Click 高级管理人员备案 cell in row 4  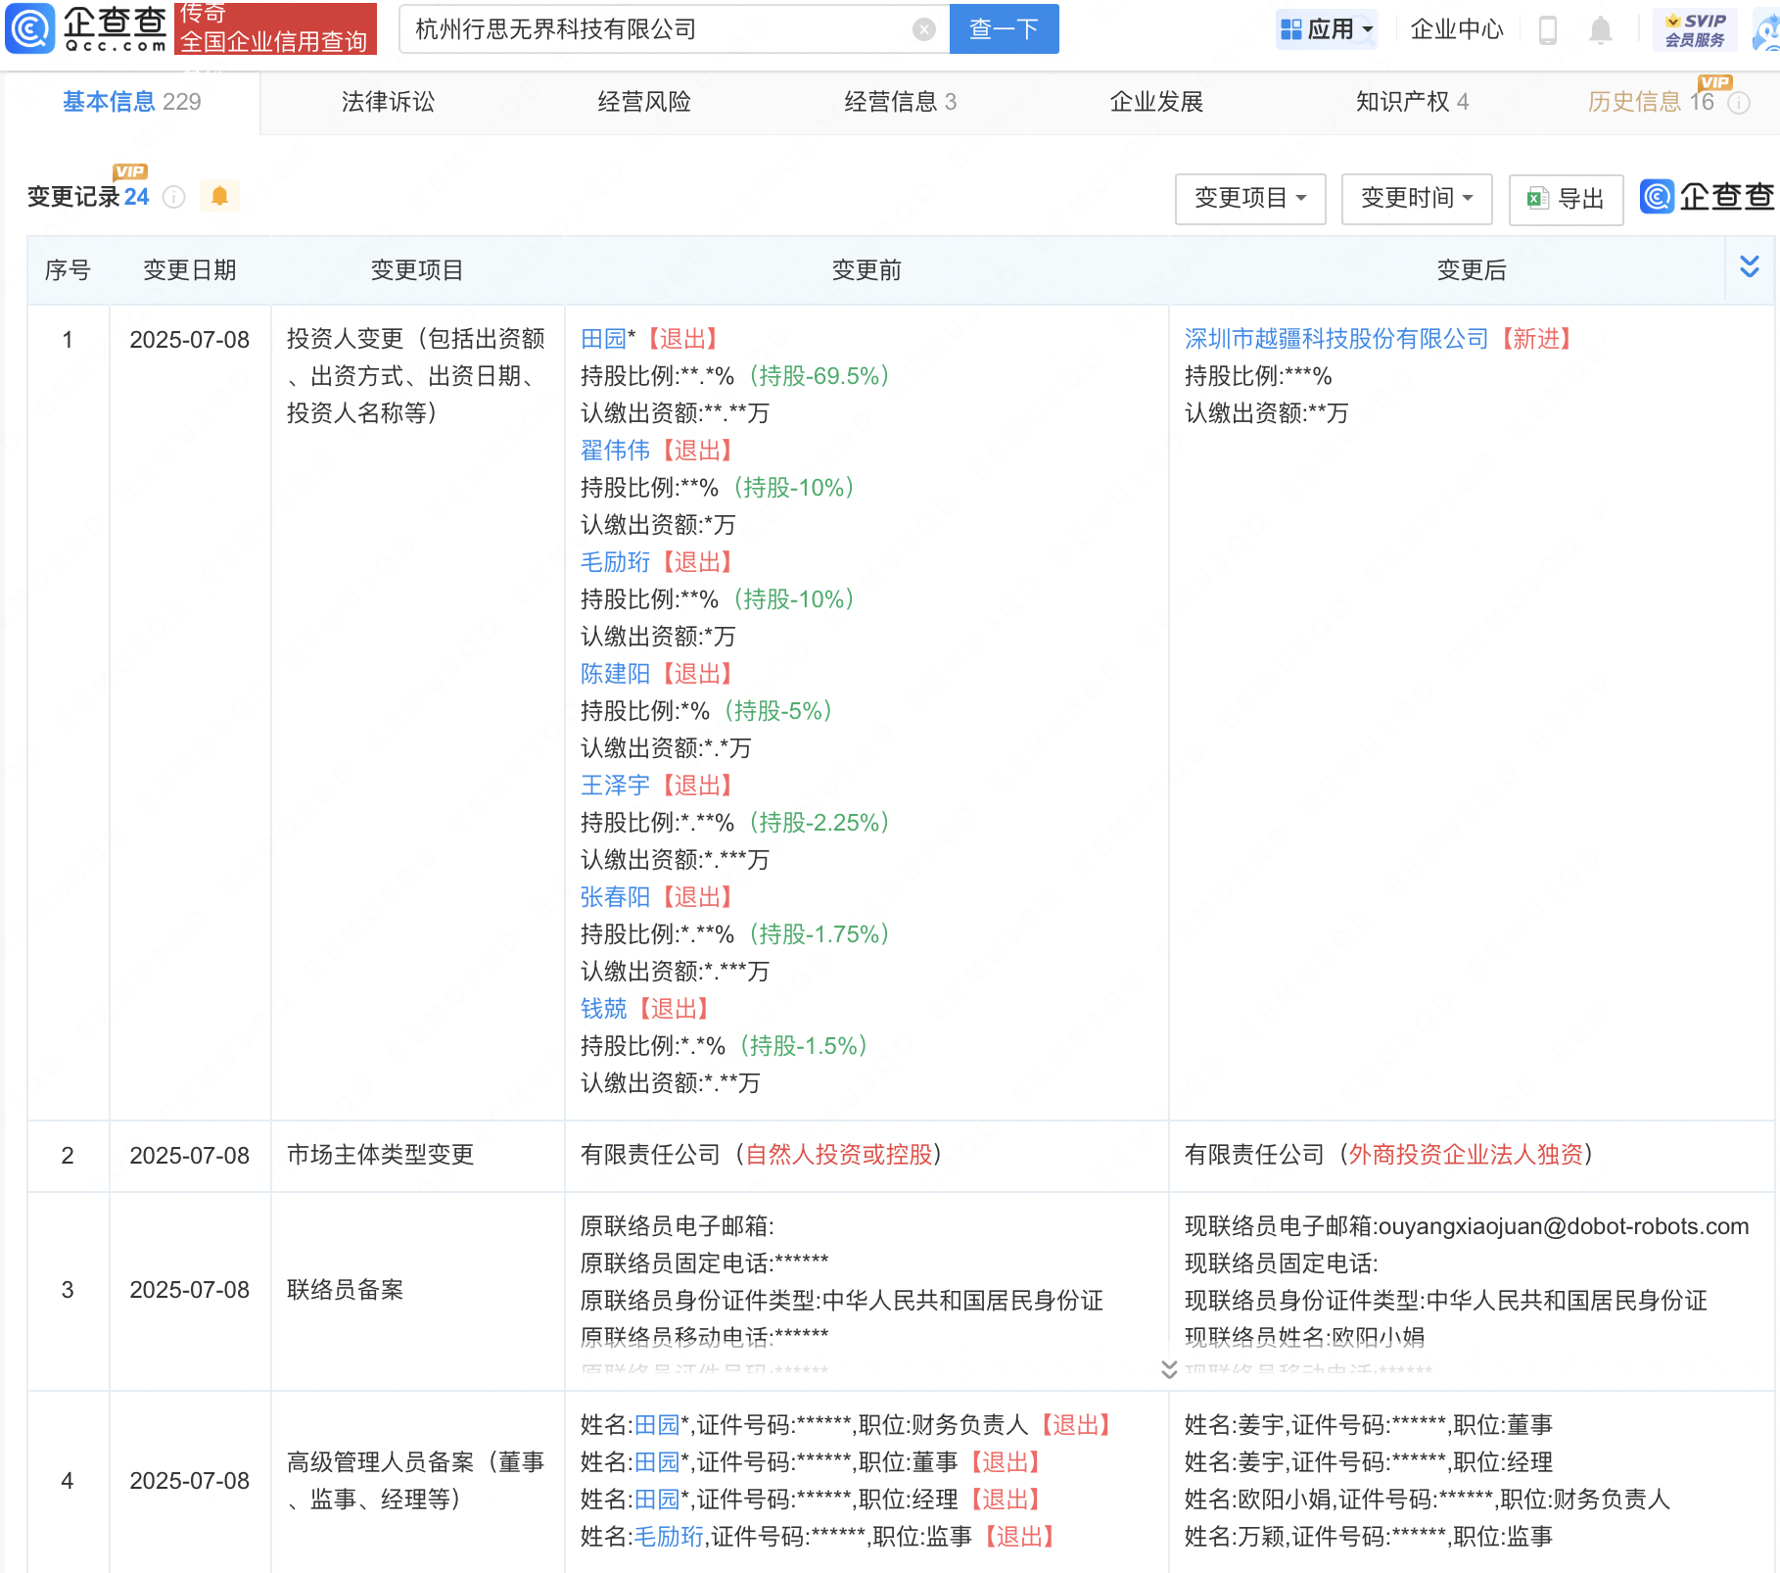pos(416,1481)
